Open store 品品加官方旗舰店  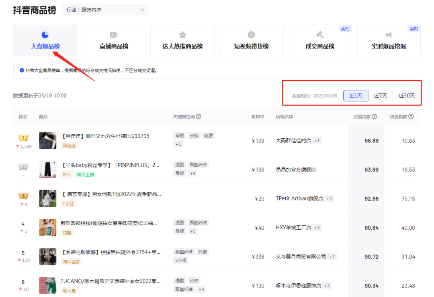click(296, 170)
